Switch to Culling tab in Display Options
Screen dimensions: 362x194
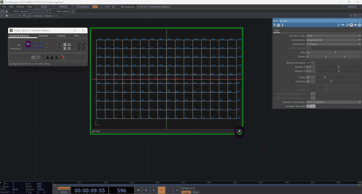pos(61,36)
